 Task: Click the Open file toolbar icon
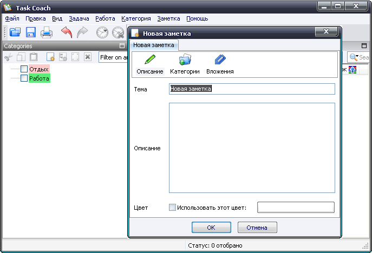[x=15, y=32]
